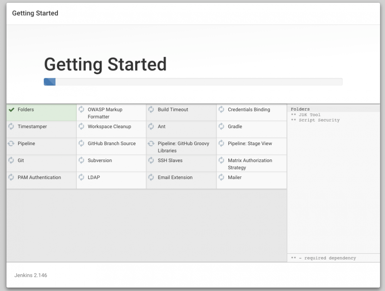
Task: Click the pending icon next to Gradle
Action: pyautogui.click(x=221, y=127)
